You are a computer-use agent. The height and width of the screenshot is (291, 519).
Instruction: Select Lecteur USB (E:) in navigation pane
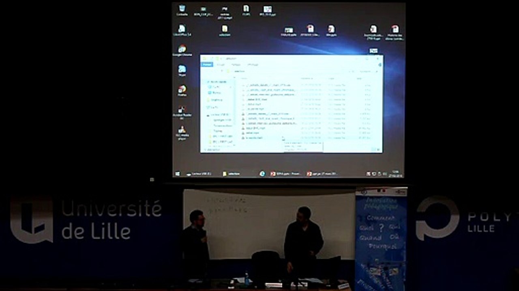pos(219,115)
